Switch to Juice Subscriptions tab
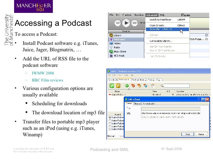213x160 pixels. [125, 80]
